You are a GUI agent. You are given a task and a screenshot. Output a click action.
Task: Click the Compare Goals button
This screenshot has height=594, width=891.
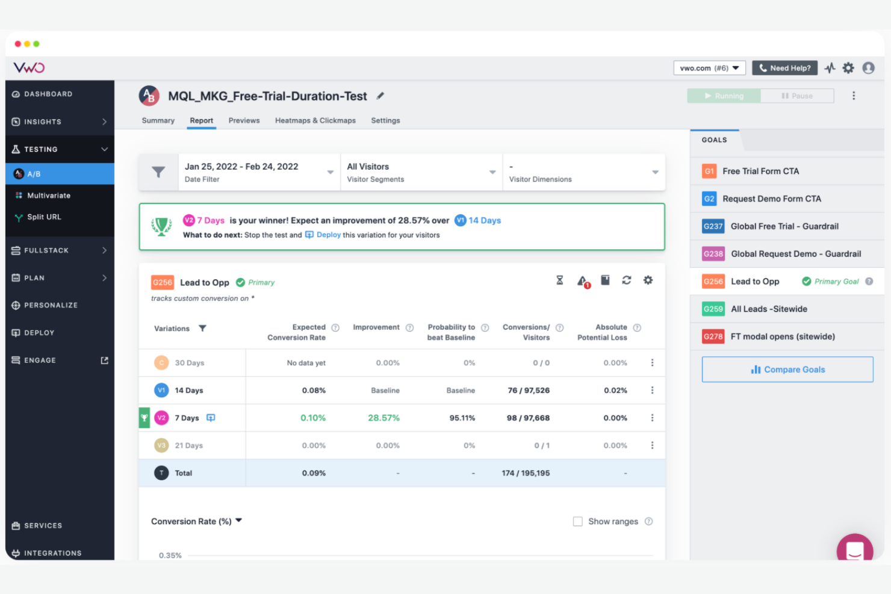[787, 370]
